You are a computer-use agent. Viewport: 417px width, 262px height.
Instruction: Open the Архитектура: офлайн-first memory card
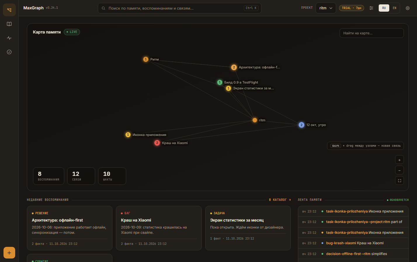click(69, 228)
